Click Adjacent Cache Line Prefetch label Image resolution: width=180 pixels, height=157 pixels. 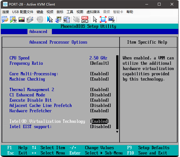click(41, 106)
